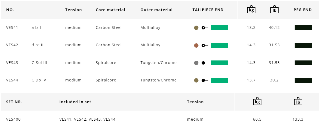Click the ball-end icon for VES42 string
Screen dimensions: 321x128
pos(205,45)
